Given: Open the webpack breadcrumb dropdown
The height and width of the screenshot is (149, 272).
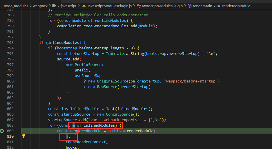Looking at the screenshot, I should (x=40, y=6).
